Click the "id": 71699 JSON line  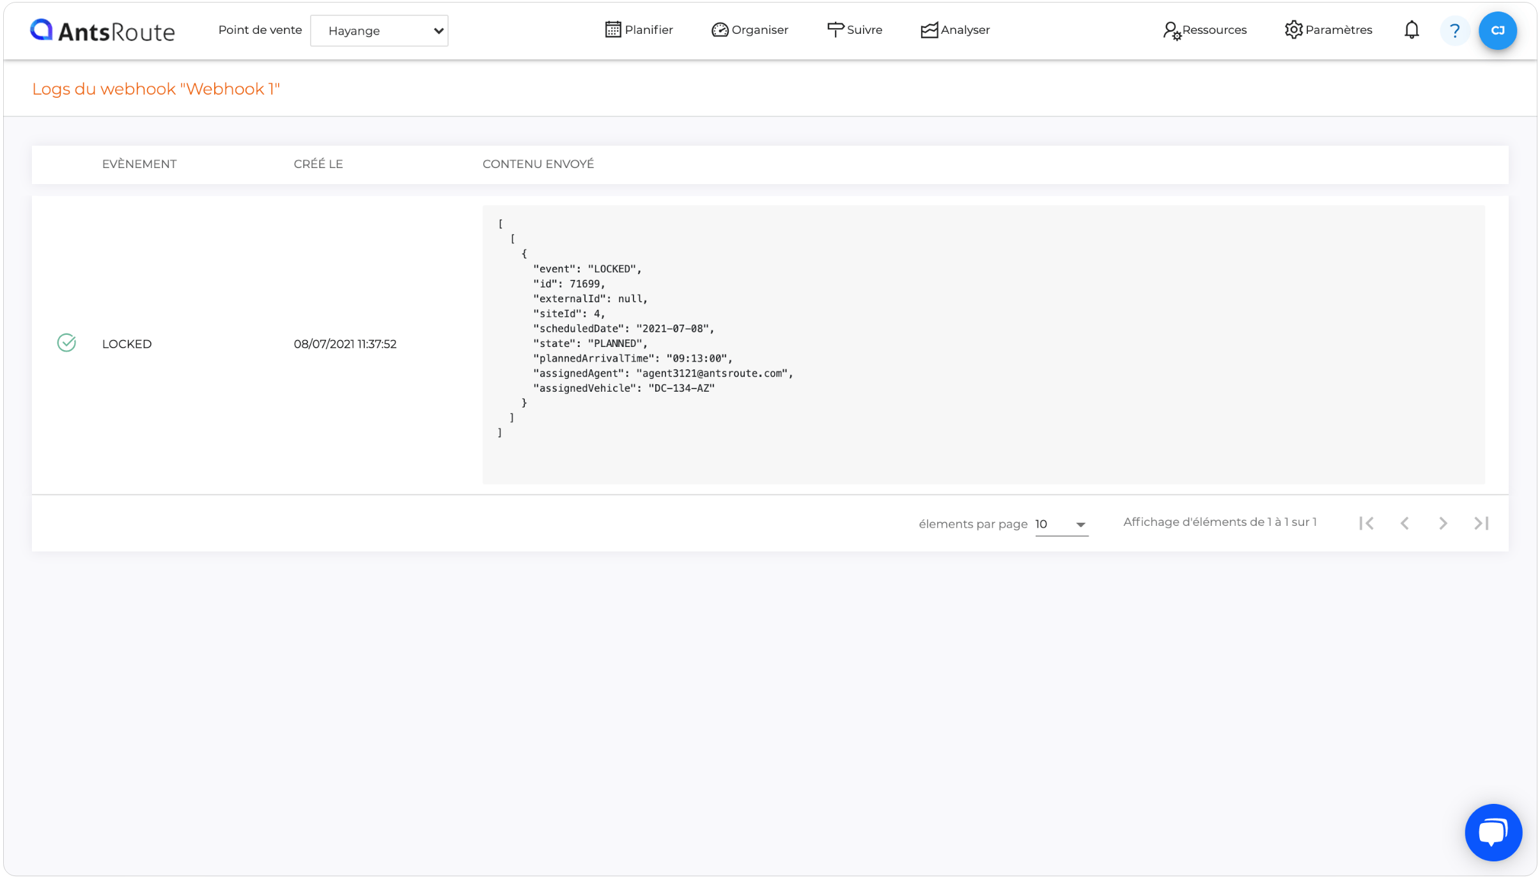pos(569,284)
